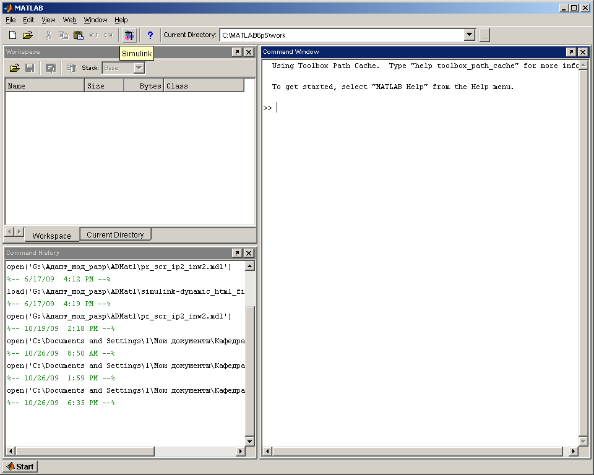The image size is (594, 475).
Task: Select the 10/26/09 6:35 PM history entry
Action: point(61,403)
